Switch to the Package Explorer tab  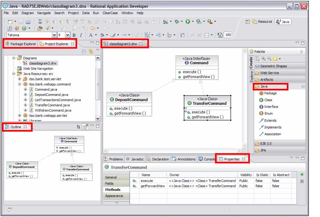pos(21,44)
